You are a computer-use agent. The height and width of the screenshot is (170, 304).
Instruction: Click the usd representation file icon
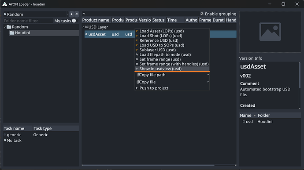pos(244,122)
